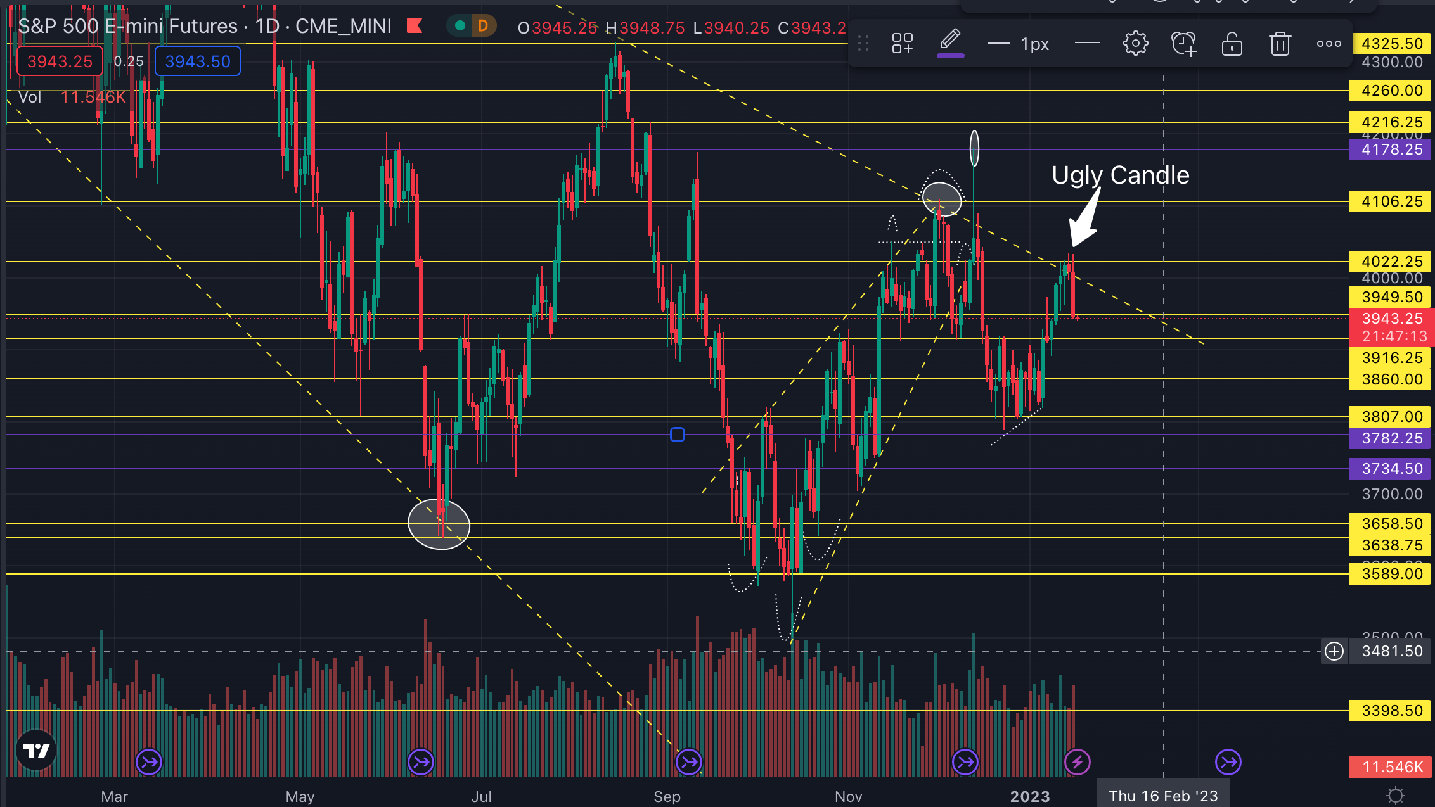Click plus icon at crosshair price 3481.50

(x=1334, y=651)
